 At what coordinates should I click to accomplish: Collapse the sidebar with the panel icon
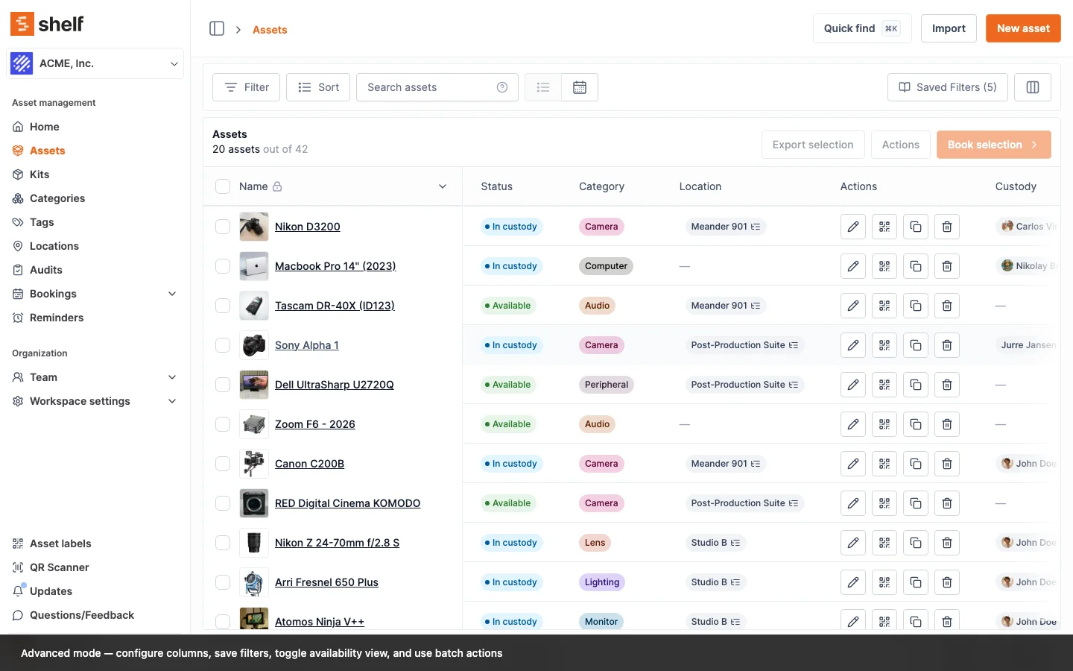point(217,28)
